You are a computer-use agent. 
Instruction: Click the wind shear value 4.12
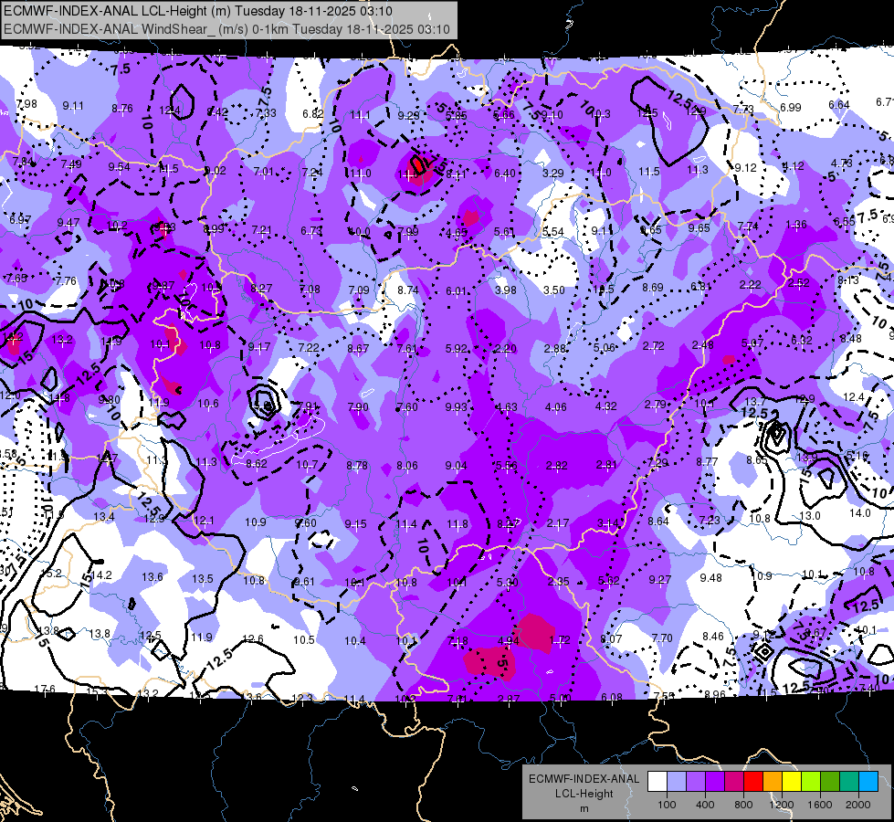(x=793, y=166)
